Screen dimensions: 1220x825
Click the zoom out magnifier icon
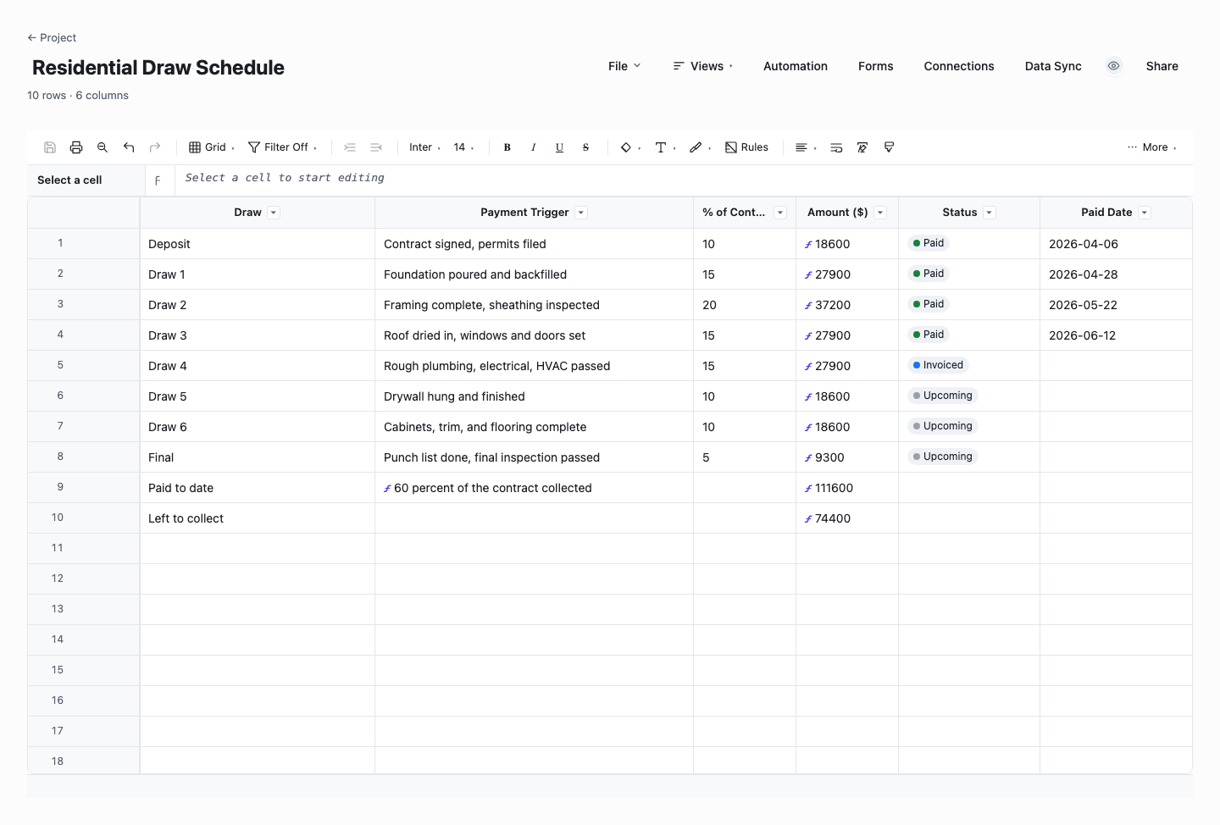103,147
